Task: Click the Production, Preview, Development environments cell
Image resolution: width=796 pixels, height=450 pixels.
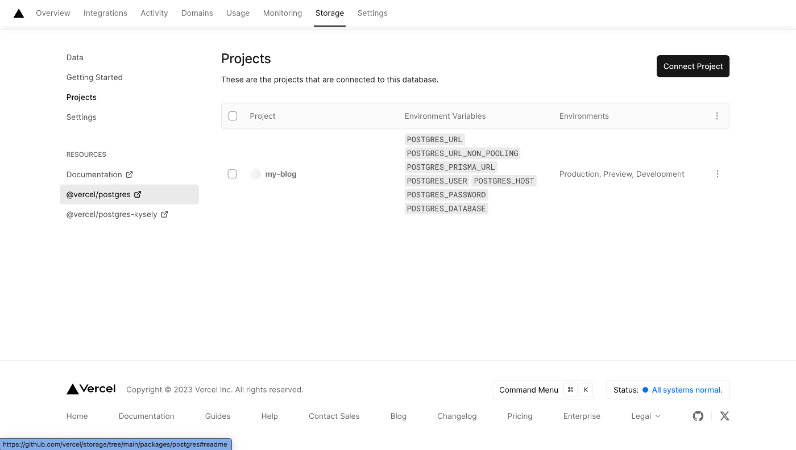Action: tap(622, 174)
